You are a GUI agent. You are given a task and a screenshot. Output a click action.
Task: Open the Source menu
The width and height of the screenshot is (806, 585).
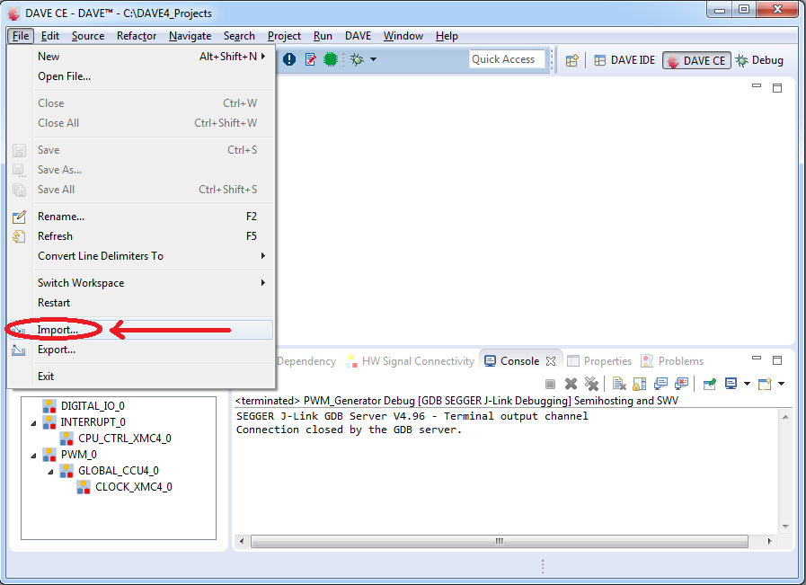pyautogui.click(x=88, y=36)
